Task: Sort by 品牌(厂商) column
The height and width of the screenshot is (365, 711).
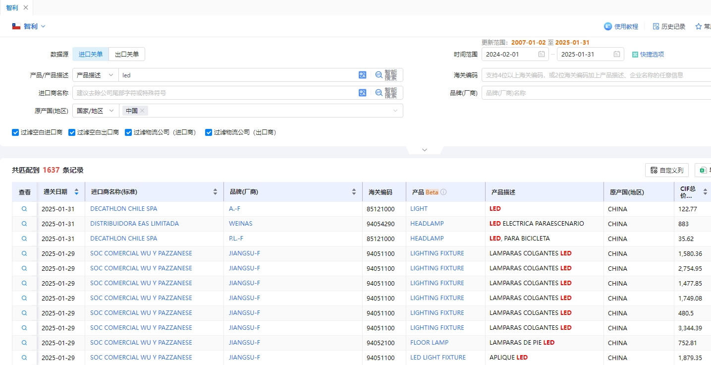Action: pyautogui.click(x=354, y=192)
